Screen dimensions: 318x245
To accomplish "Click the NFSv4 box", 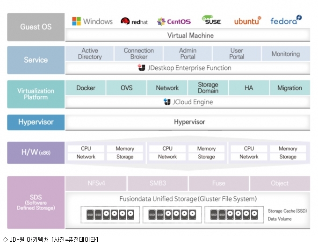I will point(96,183).
